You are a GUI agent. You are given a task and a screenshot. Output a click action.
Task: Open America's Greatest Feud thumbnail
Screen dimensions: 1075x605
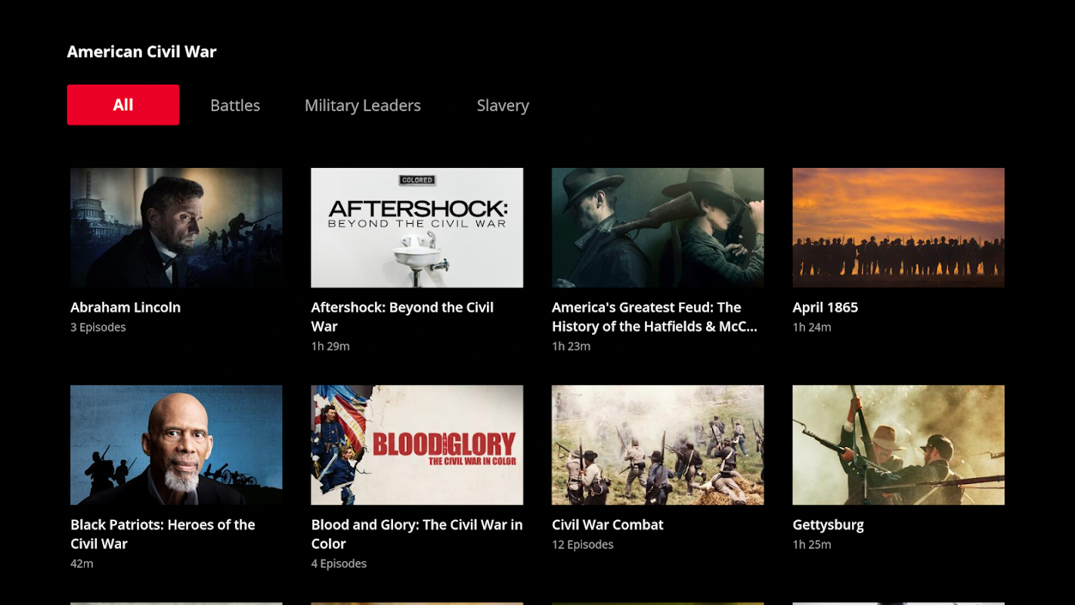click(658, 228)
